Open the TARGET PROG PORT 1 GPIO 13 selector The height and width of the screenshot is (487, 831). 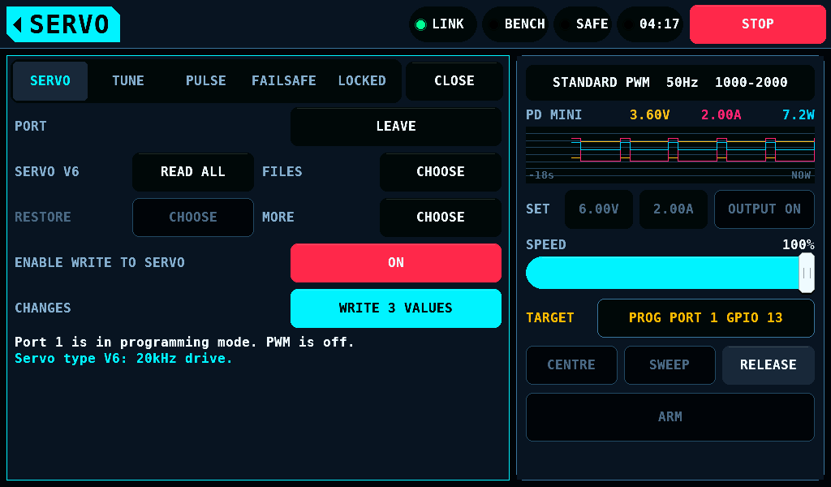point(706,318)
